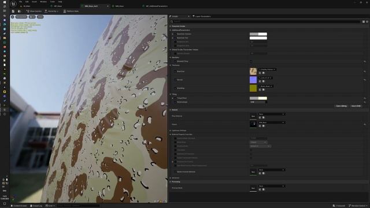Open Revision Control in the status bar
370x208 pixels.
[358, 206]
